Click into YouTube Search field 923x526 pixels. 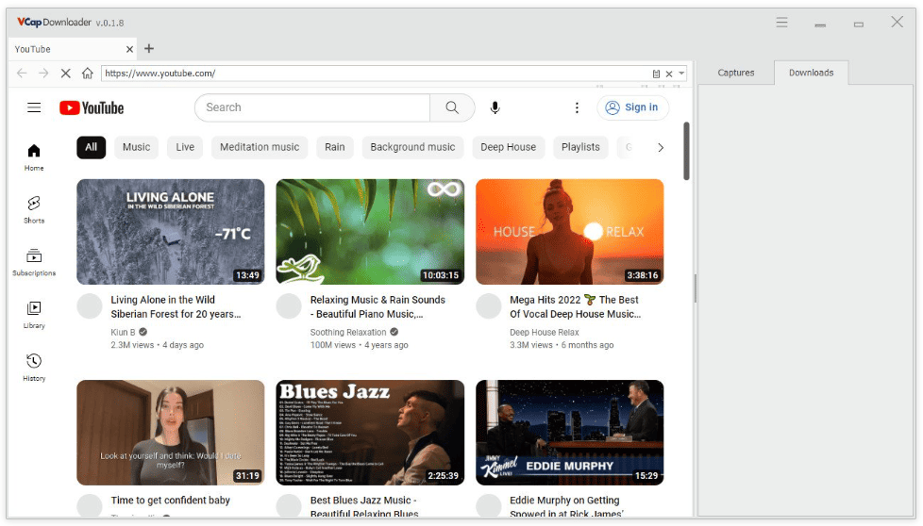click(x=312, y=107)
